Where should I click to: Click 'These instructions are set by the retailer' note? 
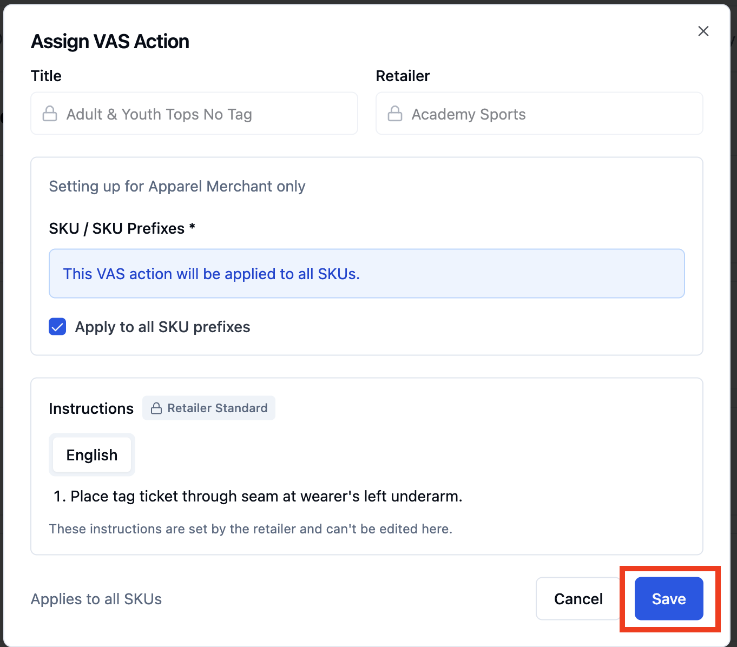251,529
